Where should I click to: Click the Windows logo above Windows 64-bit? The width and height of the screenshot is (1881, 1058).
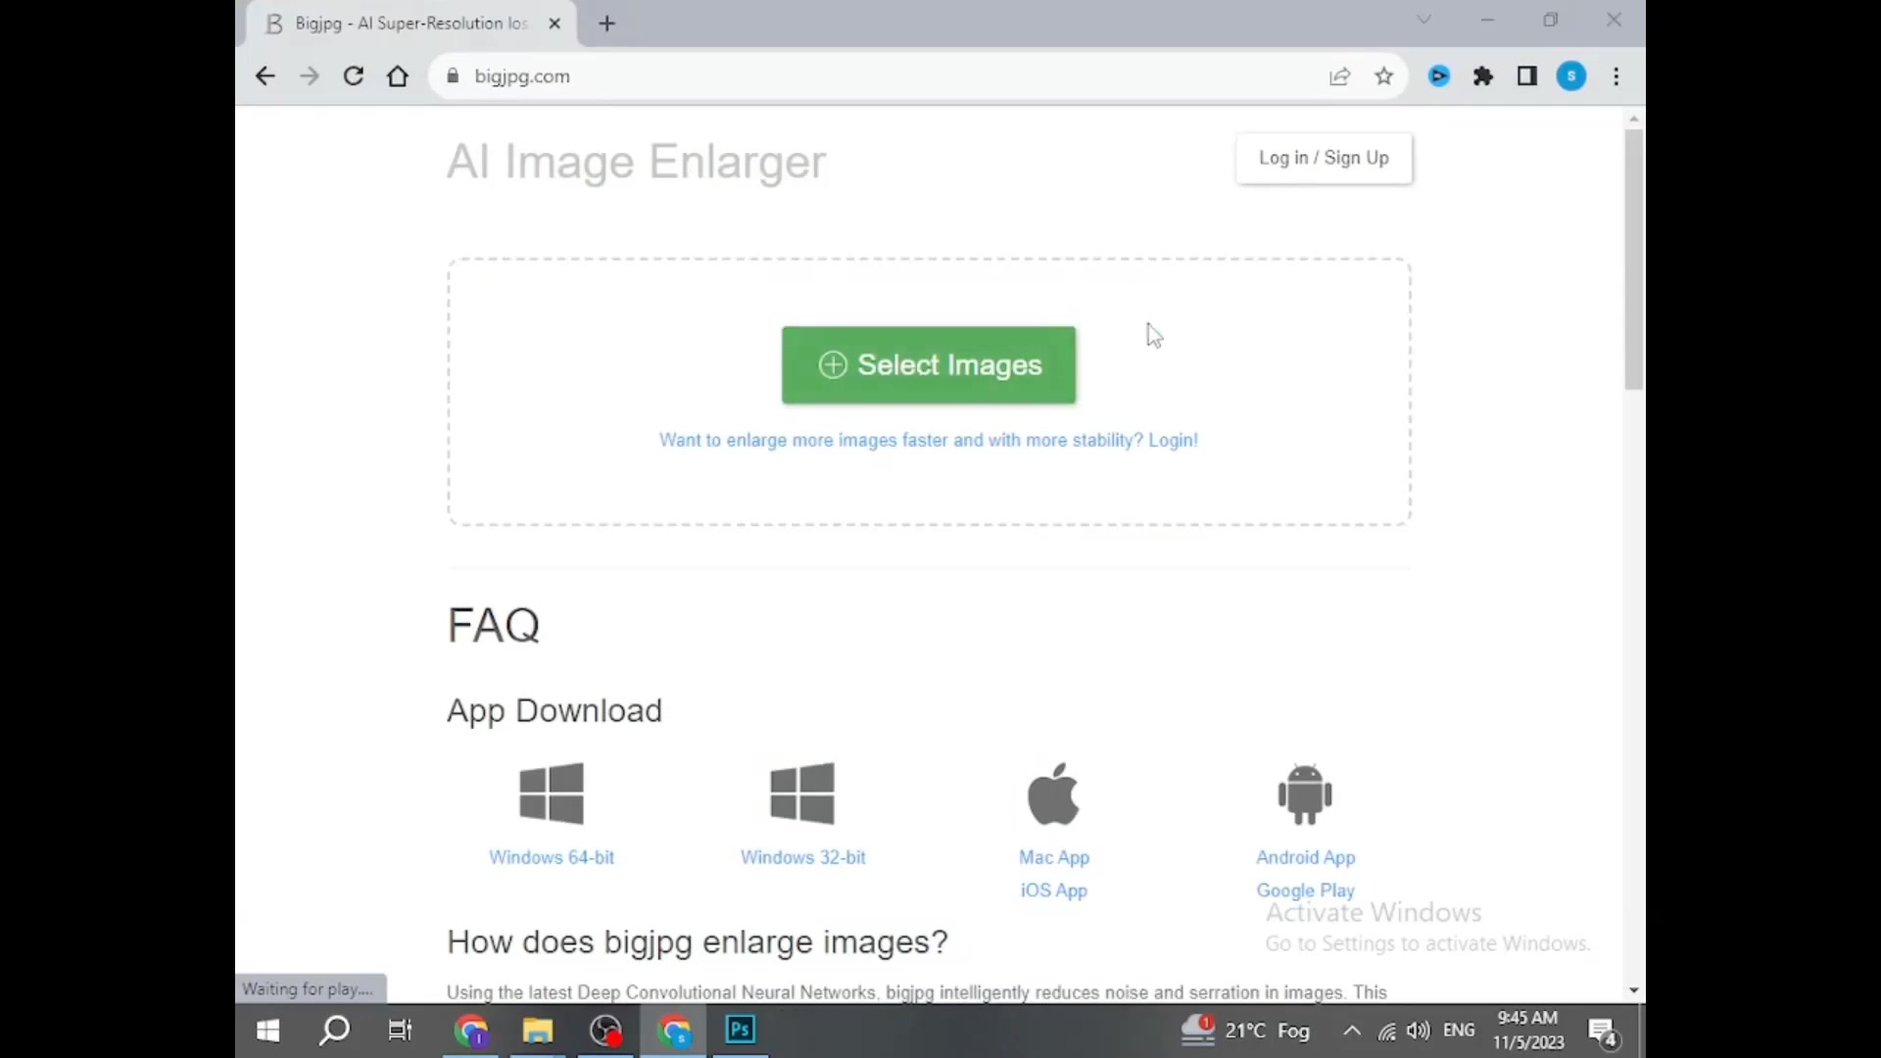pos(552,793)
